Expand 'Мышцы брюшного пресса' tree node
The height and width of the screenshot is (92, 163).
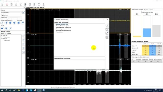pos(55,26)
